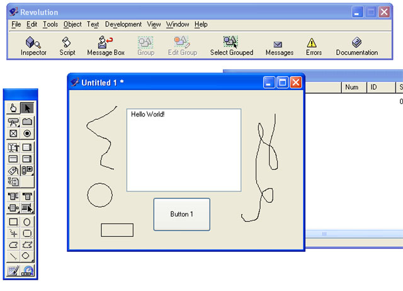Open the Text menu
403x291 pixels.
pyautogui.click(x=93, y=25)
